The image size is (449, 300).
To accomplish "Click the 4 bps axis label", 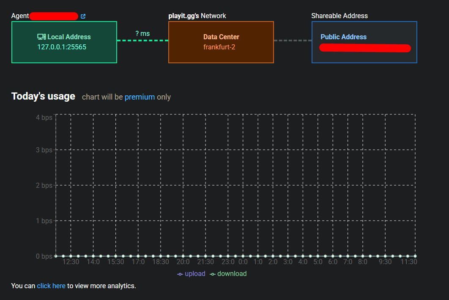I will [x=44, y=117].
